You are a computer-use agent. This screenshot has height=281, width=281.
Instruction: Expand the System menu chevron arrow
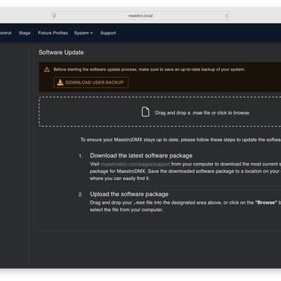91,33
